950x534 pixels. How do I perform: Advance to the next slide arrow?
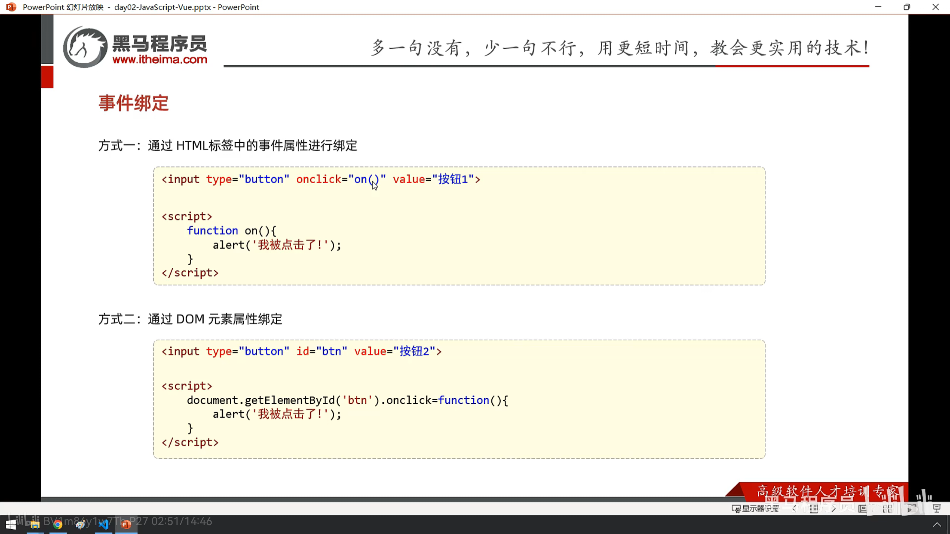pyautogui.click(x=833, y=508)
